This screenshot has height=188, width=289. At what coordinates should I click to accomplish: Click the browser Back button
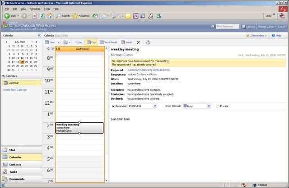[10, 16]
